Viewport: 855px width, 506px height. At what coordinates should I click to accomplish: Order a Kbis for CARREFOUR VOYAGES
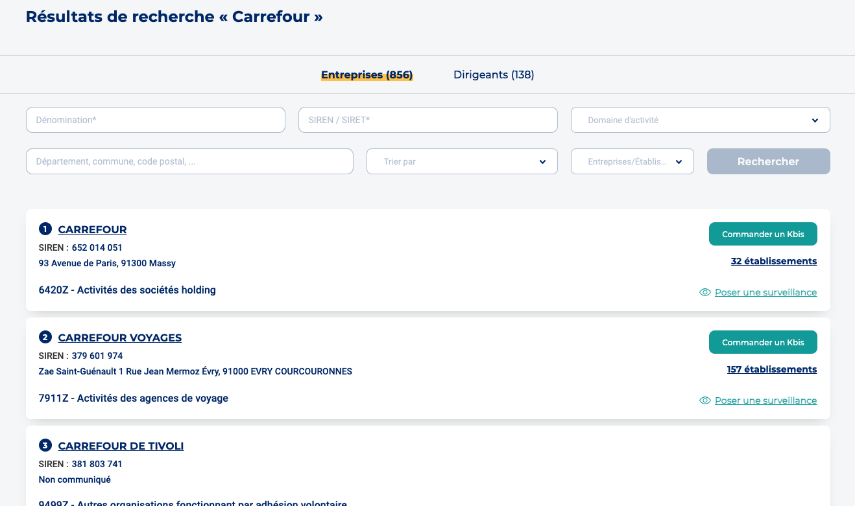[763, 342]
